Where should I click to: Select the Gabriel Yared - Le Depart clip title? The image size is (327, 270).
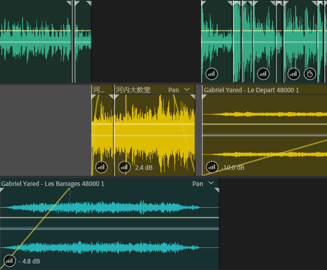251,90
